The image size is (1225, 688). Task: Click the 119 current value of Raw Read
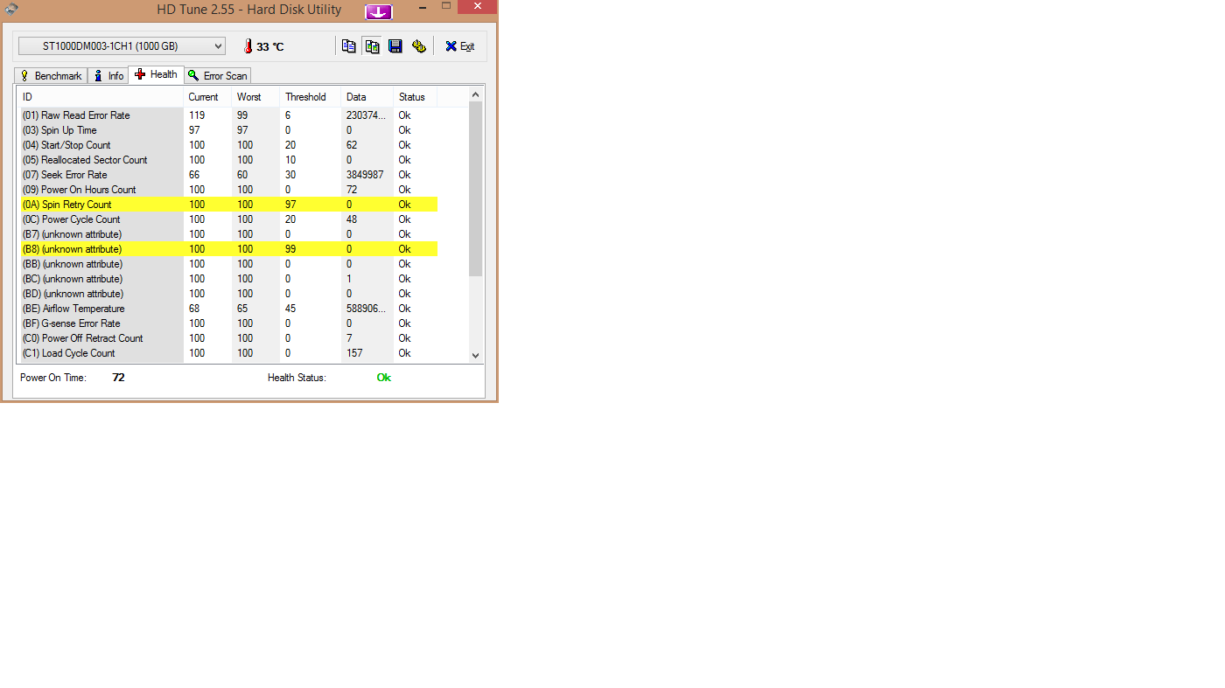coord(197,115)
